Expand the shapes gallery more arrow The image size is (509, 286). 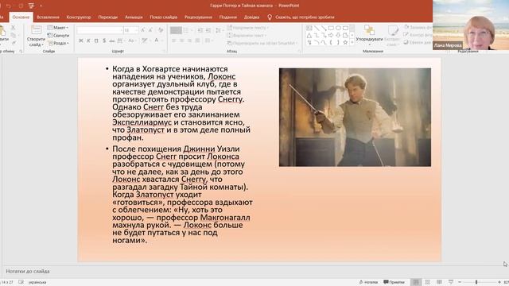(352, 42)
